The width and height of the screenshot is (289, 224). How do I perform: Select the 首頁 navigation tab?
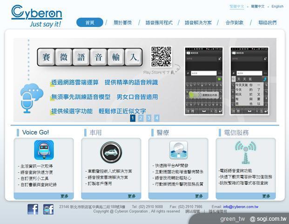pos(90,22)
